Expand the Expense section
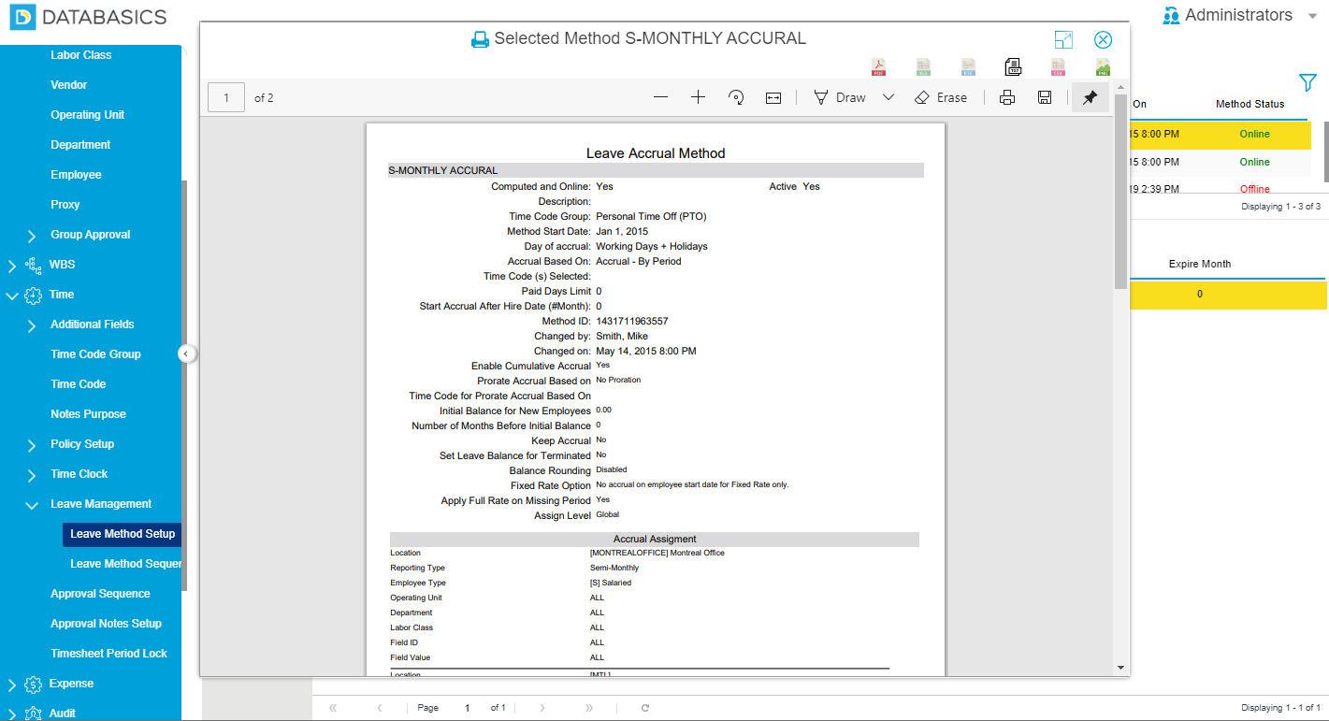The height and width of the screenshot is (721, 1329). (11, 685)
